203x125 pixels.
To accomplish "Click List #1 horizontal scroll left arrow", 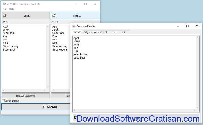I will coord(4,90).
